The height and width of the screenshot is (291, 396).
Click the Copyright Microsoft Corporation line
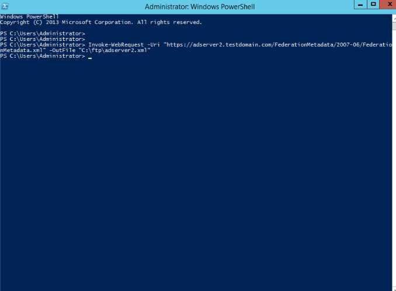101,22
